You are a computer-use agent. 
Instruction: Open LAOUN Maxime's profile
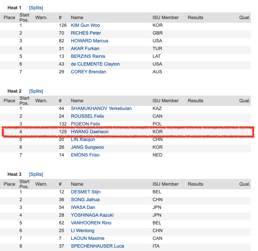87,238
